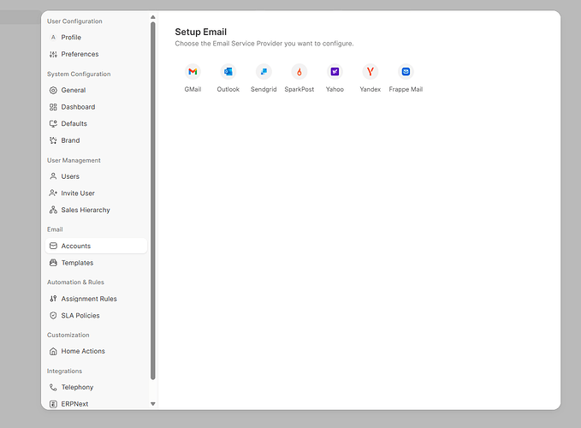Select the Frappe Mail provider icon
Viewport: 581px width, 428px height.
(406, 72)
